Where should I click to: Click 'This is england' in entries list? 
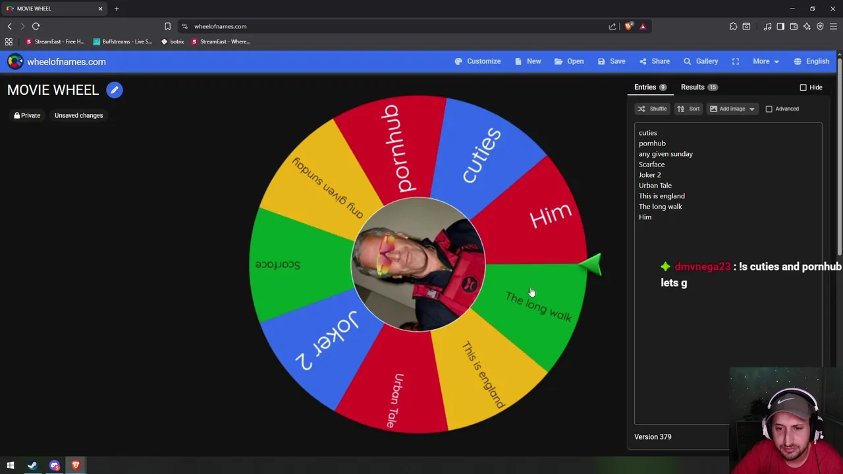pos(662,196)
